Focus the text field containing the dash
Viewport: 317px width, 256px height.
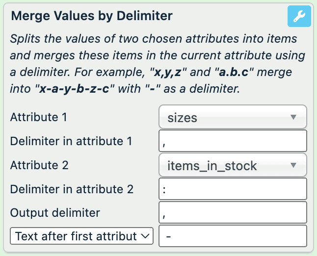coord(233,236)
